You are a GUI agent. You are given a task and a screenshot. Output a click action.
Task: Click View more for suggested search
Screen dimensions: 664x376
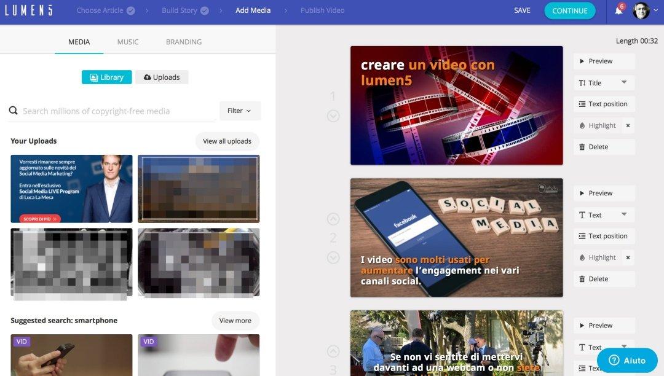(235, 320)
